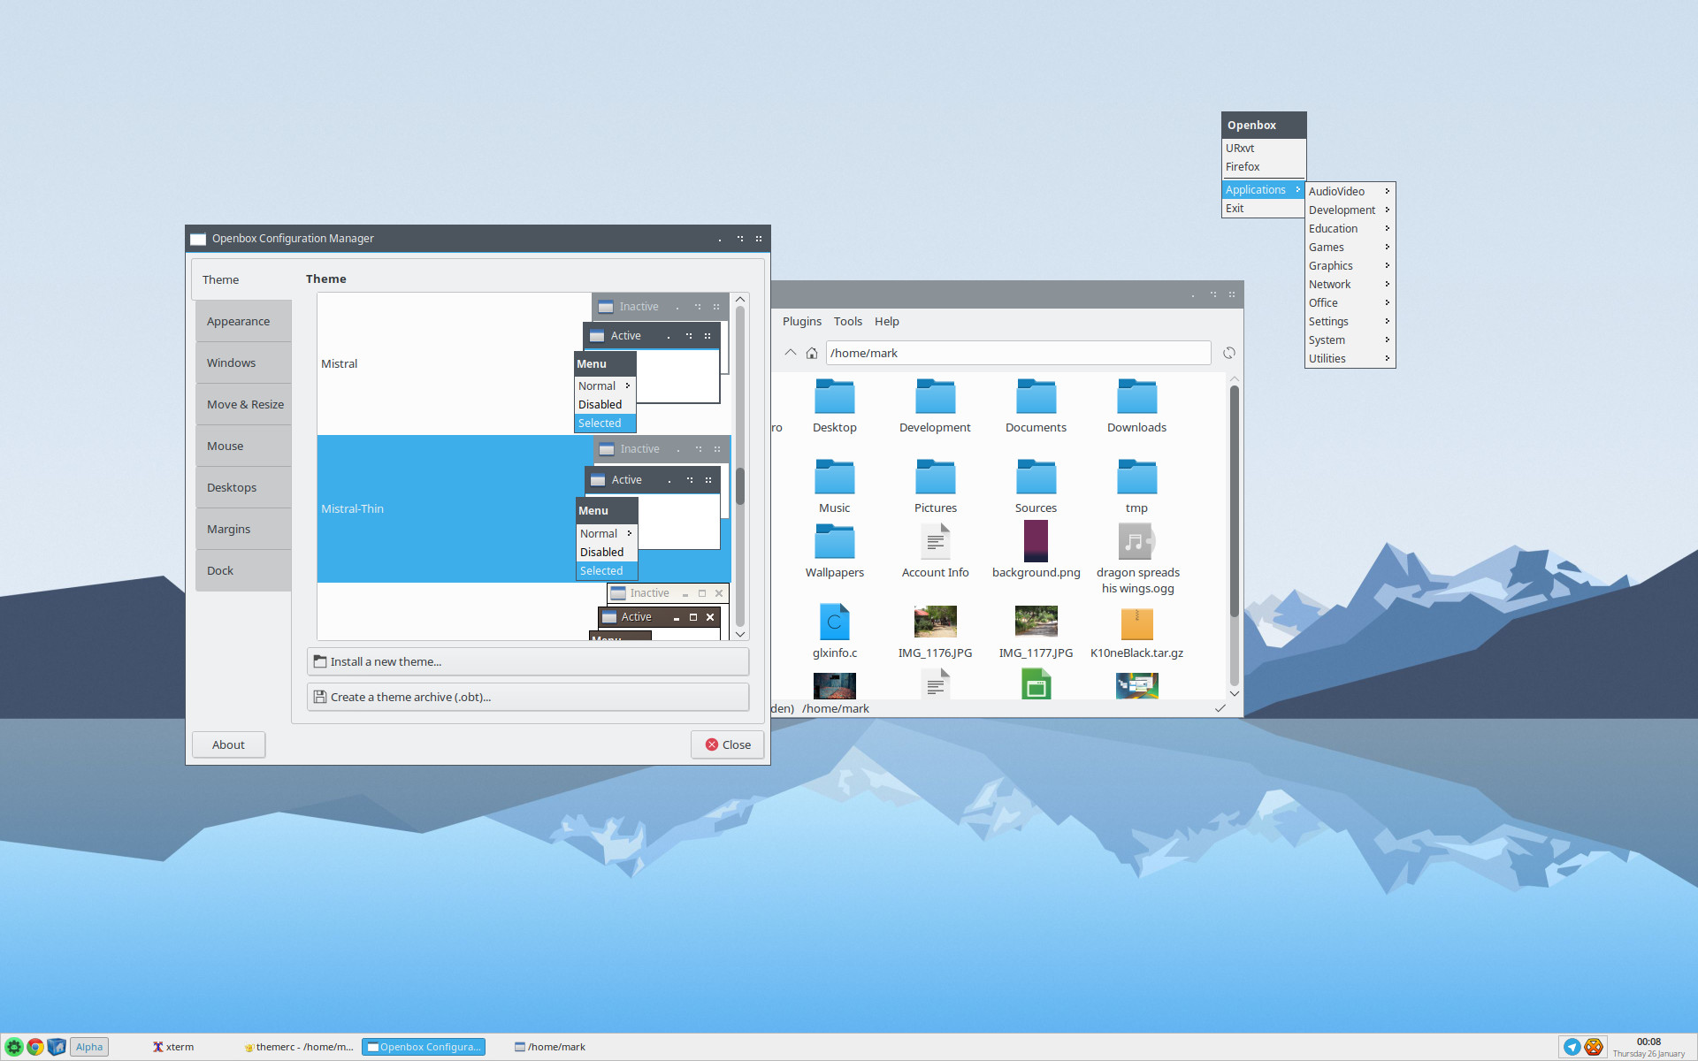Image resolution: width=1698 pixels, height=1061 pixels.
Task: Switch to themerc window in taskbar
Action: [x=299, y=1047]
